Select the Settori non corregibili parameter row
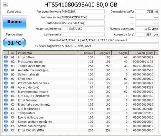 coord(80,126)
